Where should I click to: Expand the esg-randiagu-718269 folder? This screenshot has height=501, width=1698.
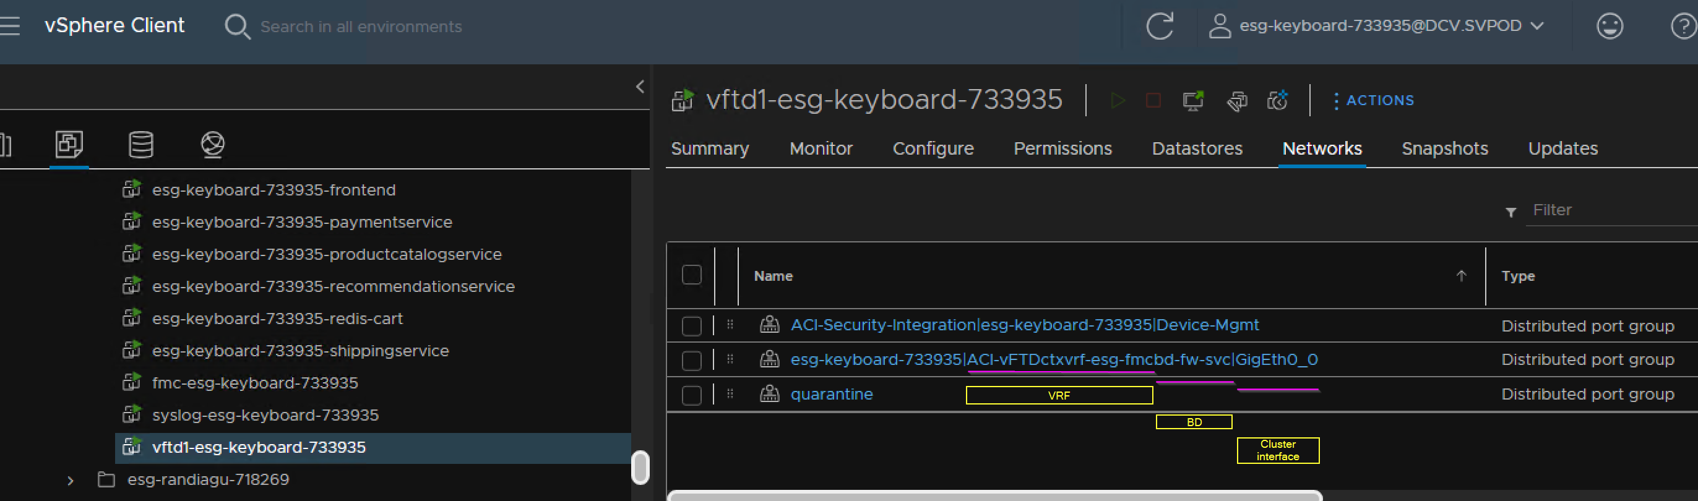pyautogui.click(x=71, y=480)
